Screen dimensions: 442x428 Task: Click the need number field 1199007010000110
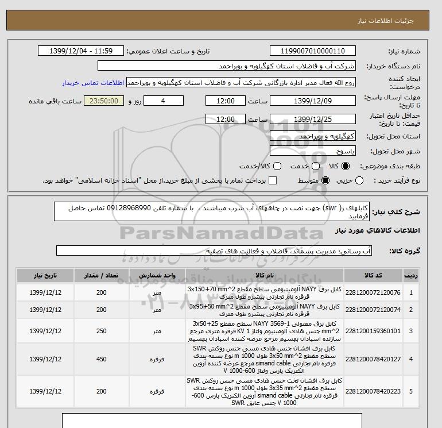(313, 51)
